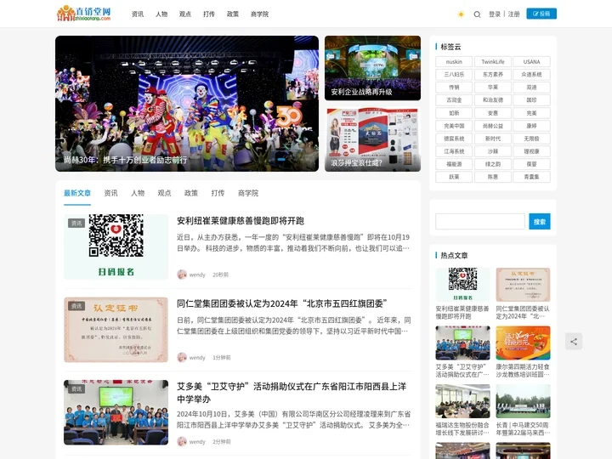612x459 pixels.
Task: Click the 资讯 badge on the 同仁堂 thumbnail
Action: click(x=76, y=306)
